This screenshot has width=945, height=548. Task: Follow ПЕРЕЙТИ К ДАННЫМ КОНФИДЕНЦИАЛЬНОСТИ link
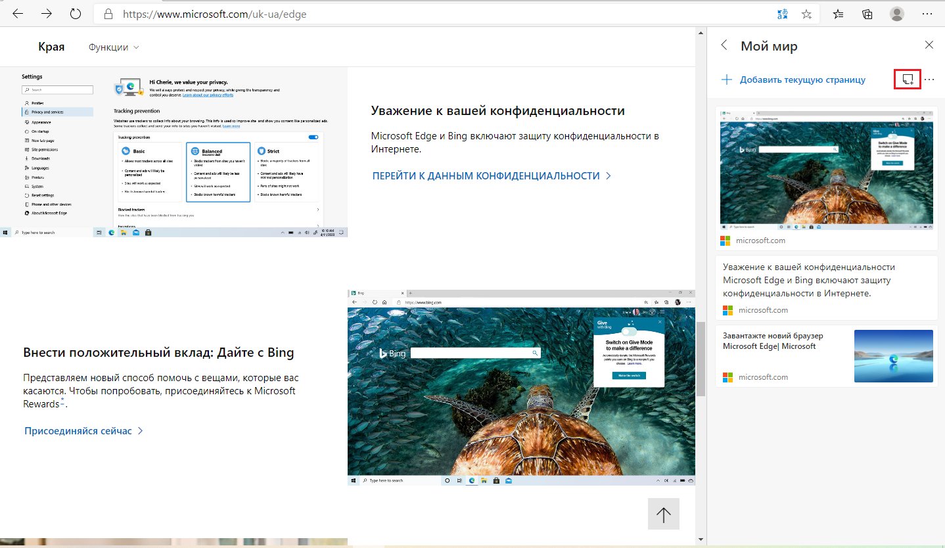coord(492,176)
